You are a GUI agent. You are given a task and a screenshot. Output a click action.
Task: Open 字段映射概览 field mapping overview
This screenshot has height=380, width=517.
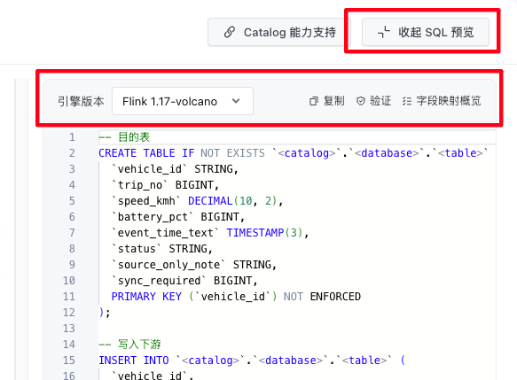[x=442, y=101]
